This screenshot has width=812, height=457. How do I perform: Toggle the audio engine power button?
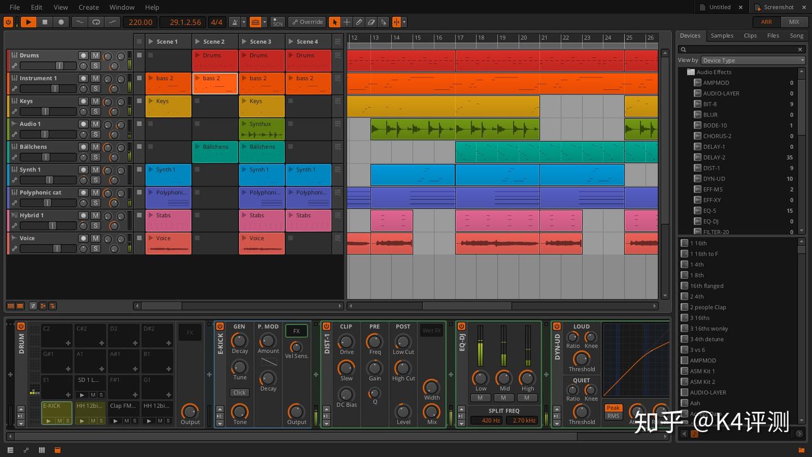tap(8, 22)
